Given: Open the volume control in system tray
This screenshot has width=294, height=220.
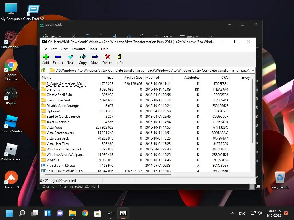Looking at the screenshot, I should coord(260,213).
